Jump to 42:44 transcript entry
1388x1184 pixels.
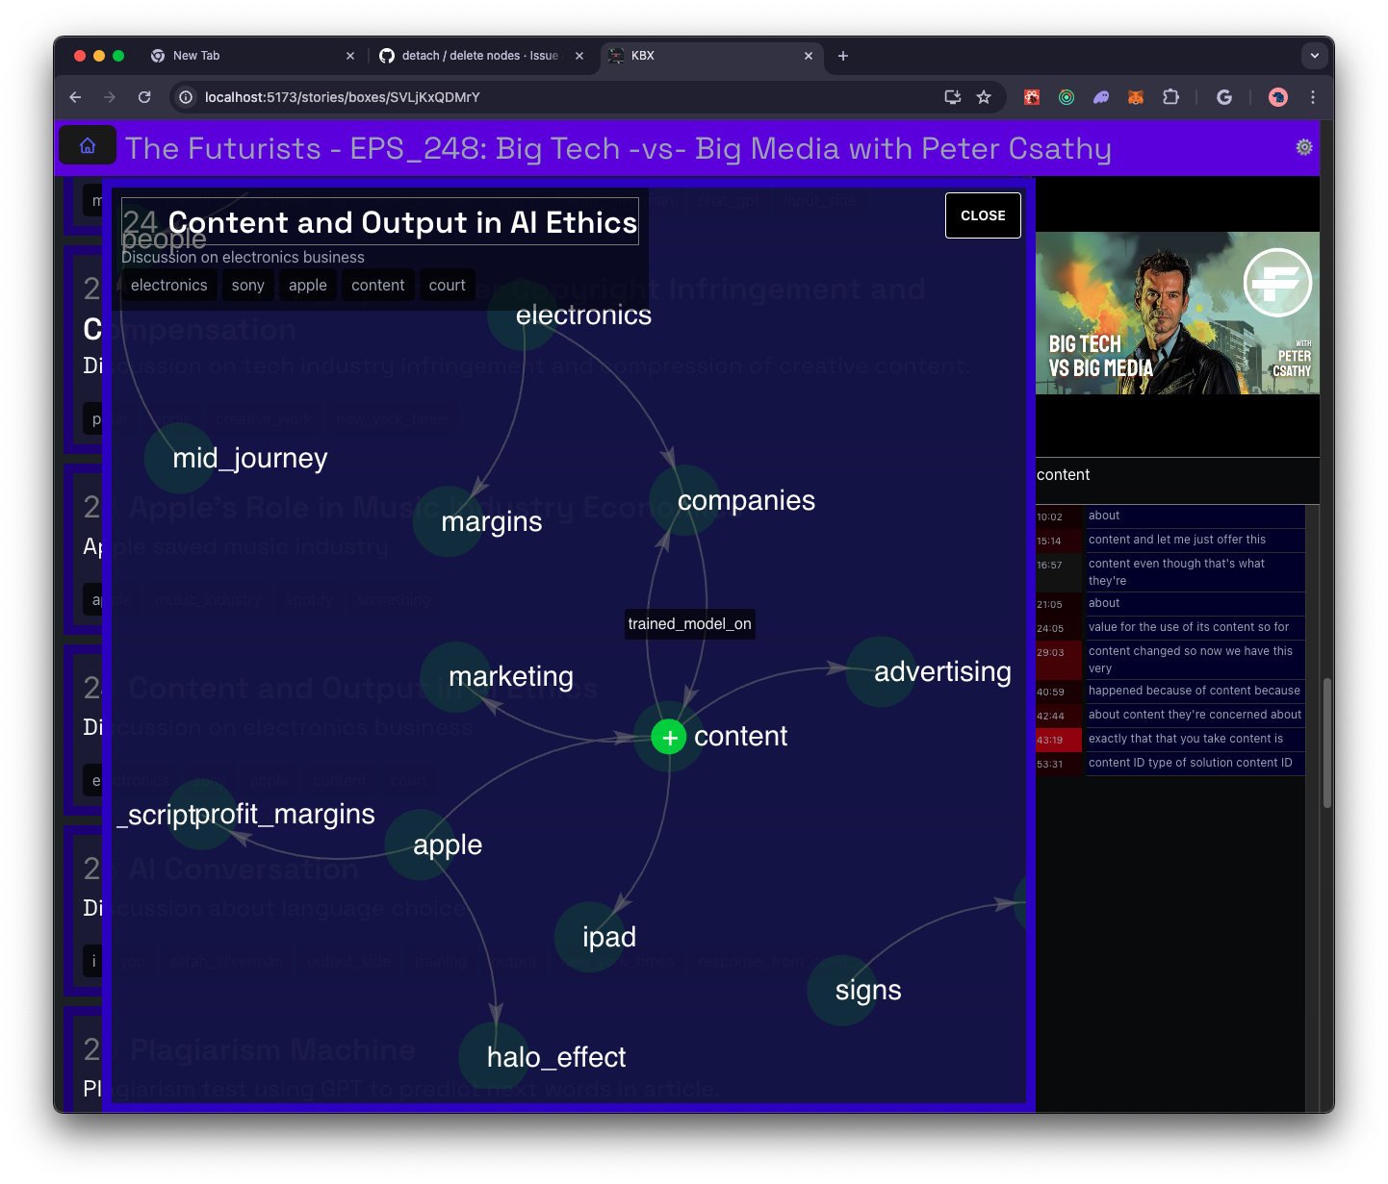[1170, 716]
